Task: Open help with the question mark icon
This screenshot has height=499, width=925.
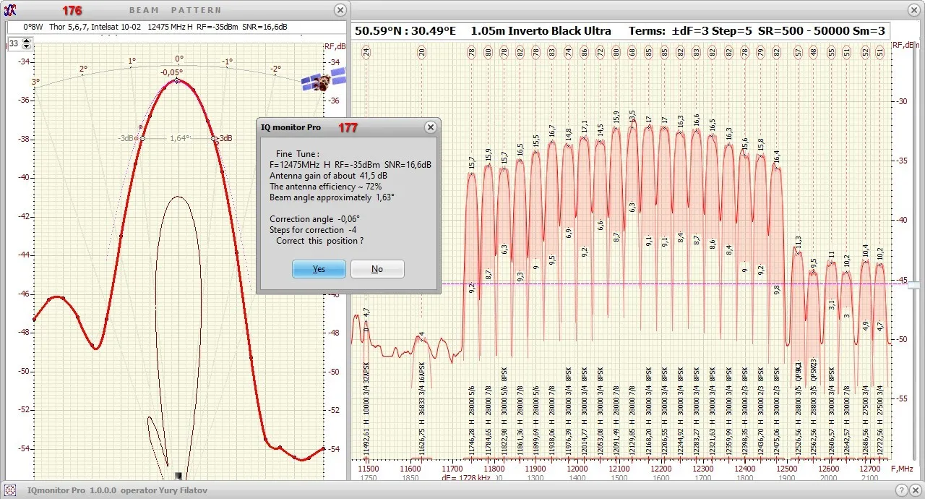Action: click(901, 490)
